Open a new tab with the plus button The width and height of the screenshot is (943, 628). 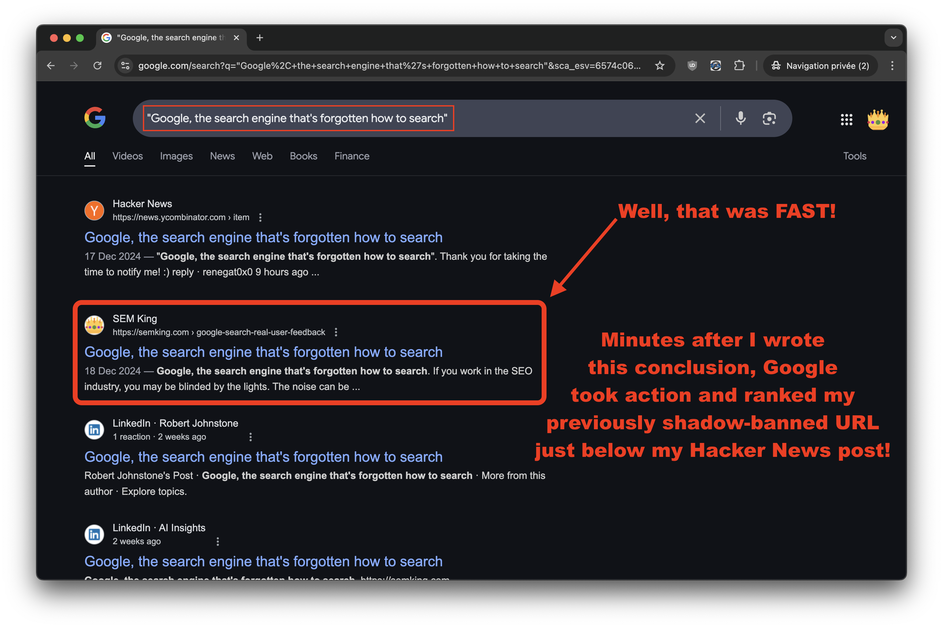[259, 38]
